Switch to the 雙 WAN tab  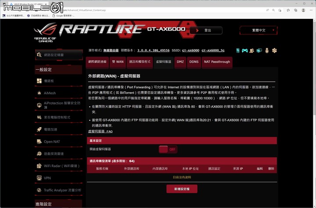pyautogui.click(x=118, y=62)
